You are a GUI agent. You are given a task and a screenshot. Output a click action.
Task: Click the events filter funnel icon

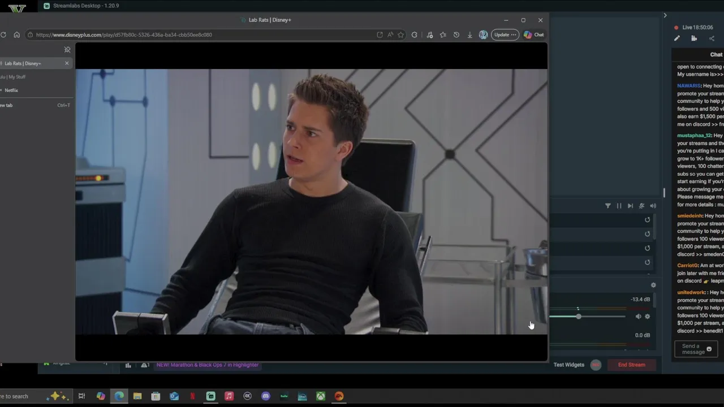(608, 206)
